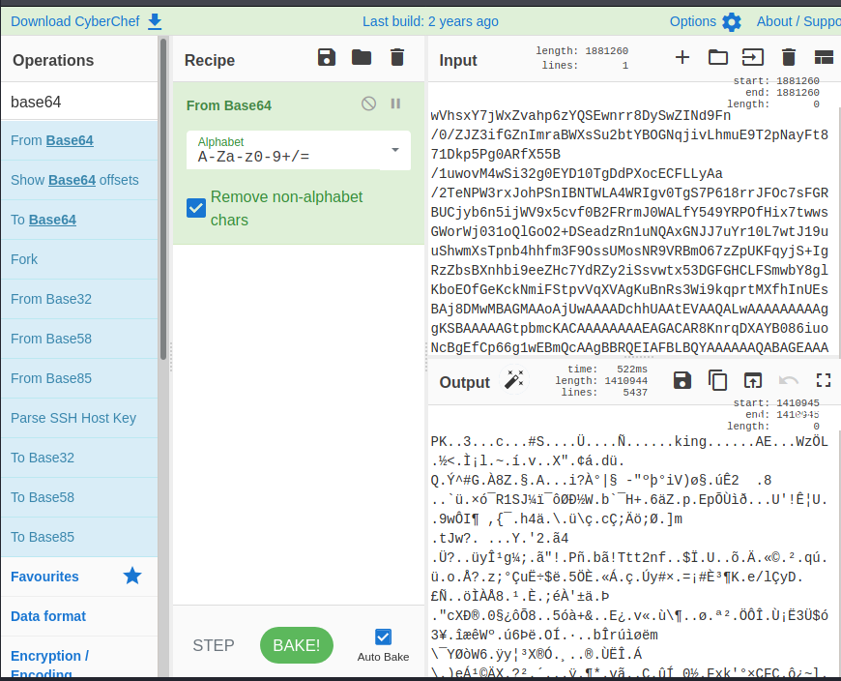Click the Favourites star icon
The image size is (841, 681).
131,576
